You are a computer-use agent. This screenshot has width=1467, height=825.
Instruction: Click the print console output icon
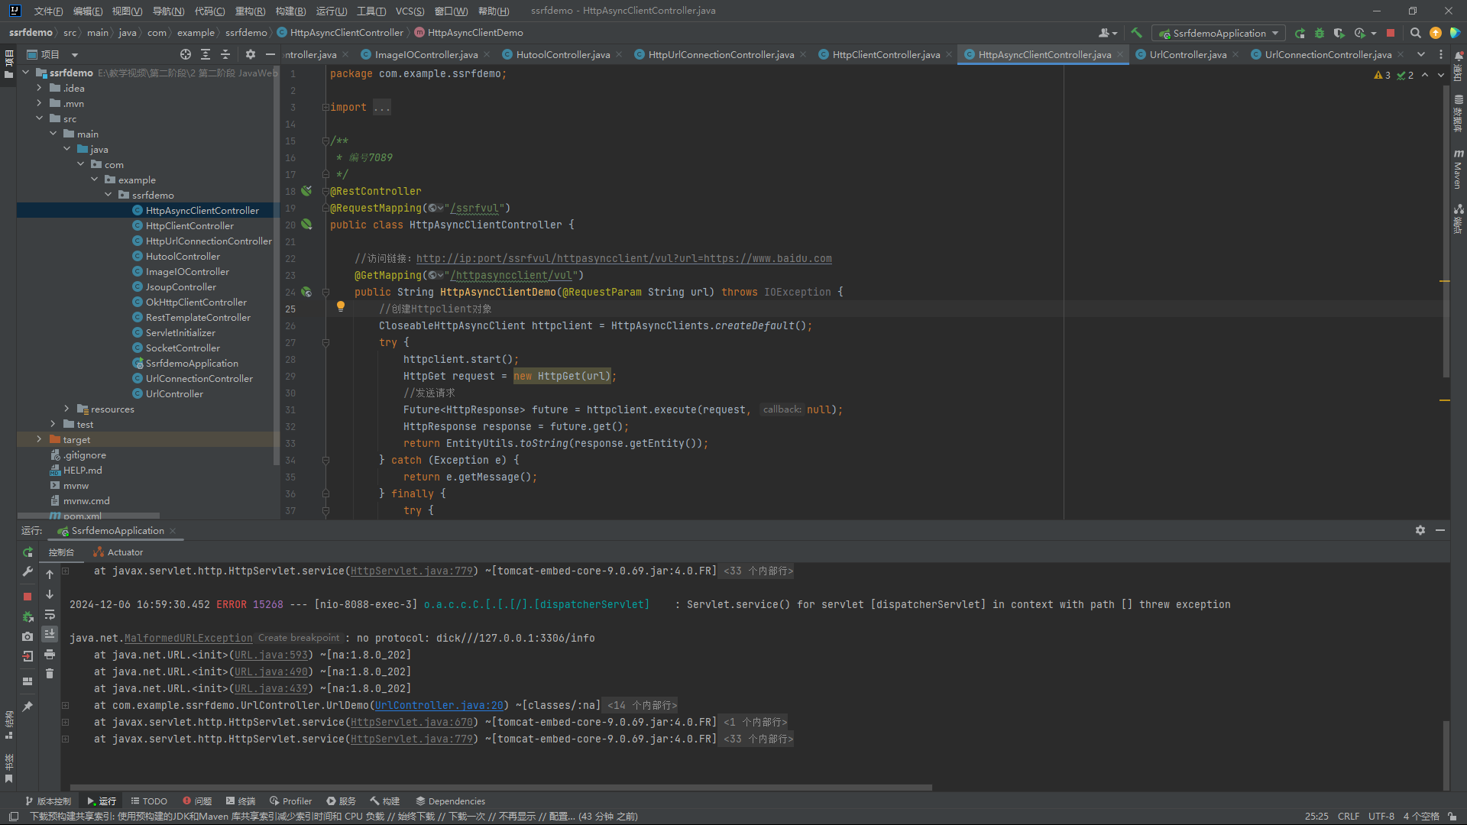click(x=50, y=655)
